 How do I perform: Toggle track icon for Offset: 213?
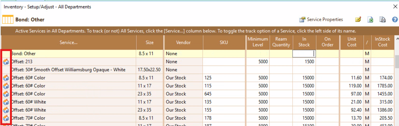[x=6, y=62]
